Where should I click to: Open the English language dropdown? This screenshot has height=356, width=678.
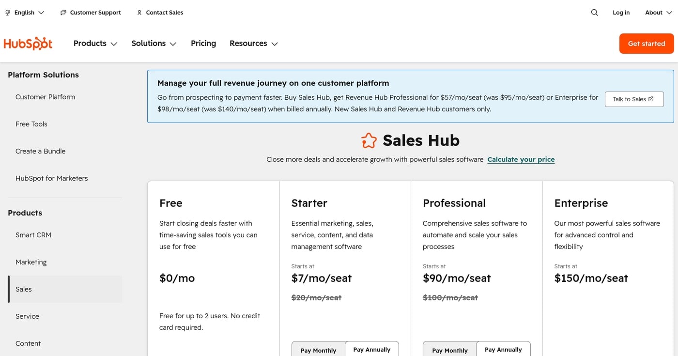[x=29, y=13]
